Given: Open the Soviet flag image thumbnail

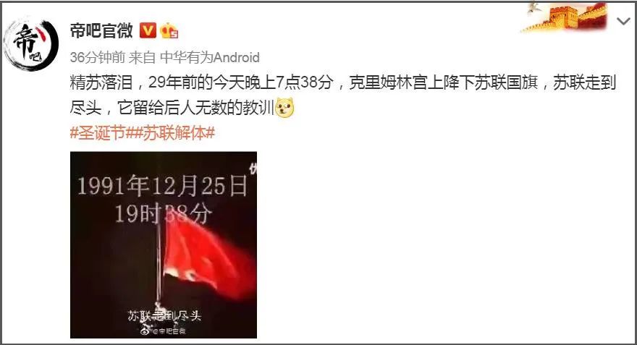Looking at the screenshot, I should 164,244.
